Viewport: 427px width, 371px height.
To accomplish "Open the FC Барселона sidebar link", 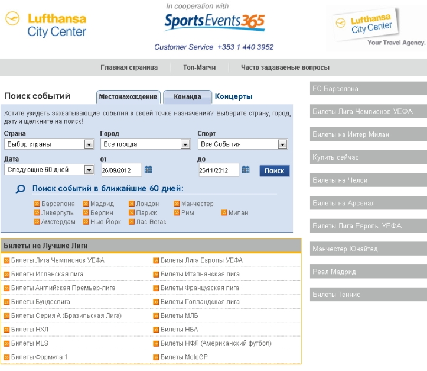I will [x=369, y=88].
